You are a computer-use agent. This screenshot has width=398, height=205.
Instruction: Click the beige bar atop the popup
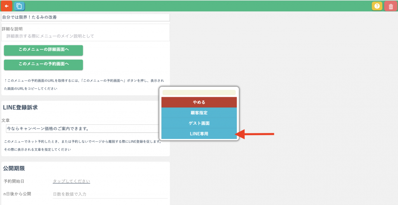(x=199, y=92)
